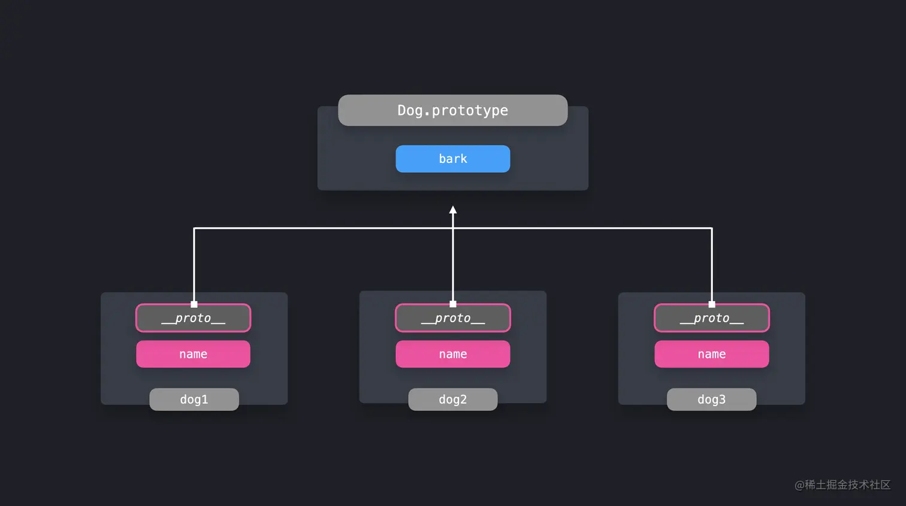Click the pink name property in dog1's card
The height and width of the screenshot is (506, 906).
(x=193, y=354)
